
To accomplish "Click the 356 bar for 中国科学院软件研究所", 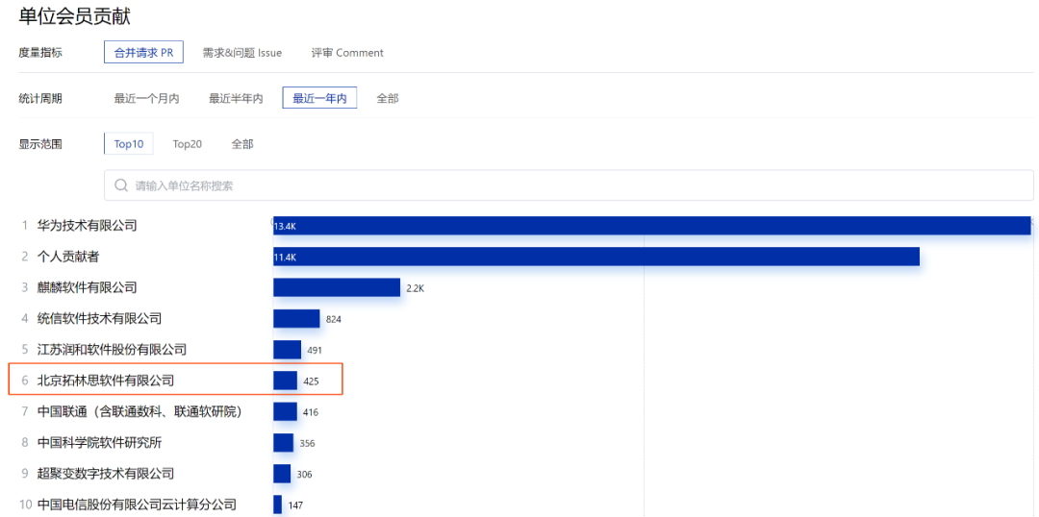I will [283, 443].
